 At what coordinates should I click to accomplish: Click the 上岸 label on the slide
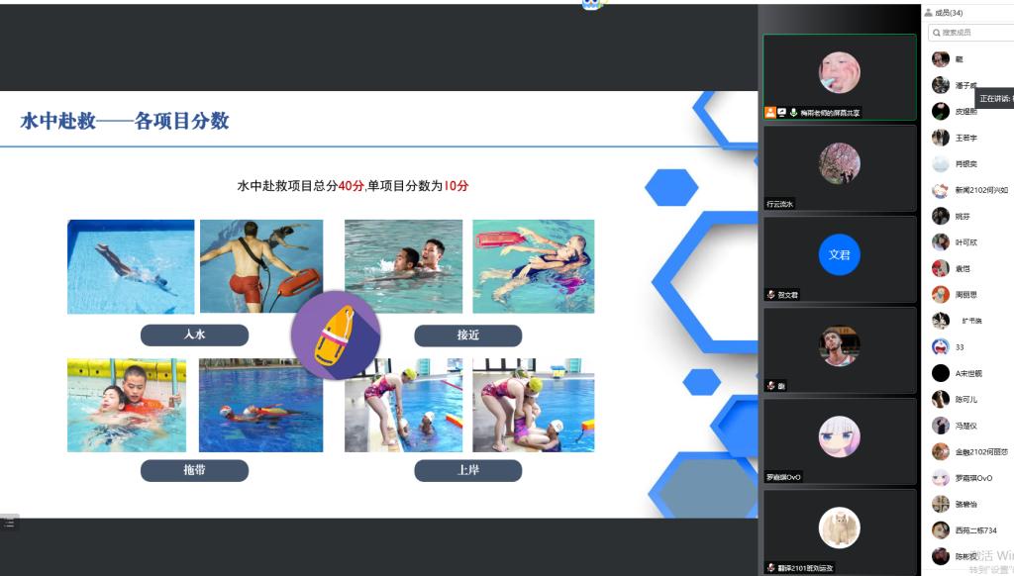click(467, 470)
